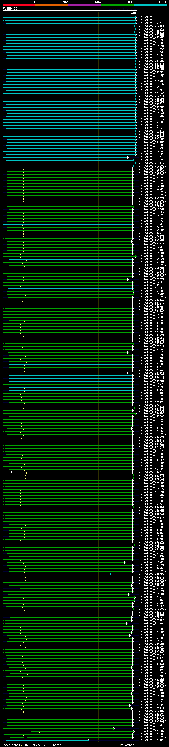This screenshot has height=747, width=169.
Task: Select label UniRef100_Q5I7J2
Action: point(152,597)
